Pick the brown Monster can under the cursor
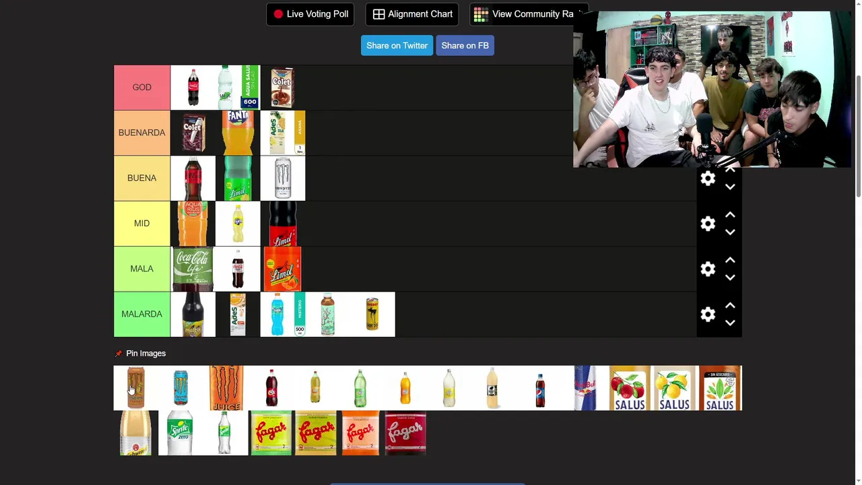 click(136, 388)
